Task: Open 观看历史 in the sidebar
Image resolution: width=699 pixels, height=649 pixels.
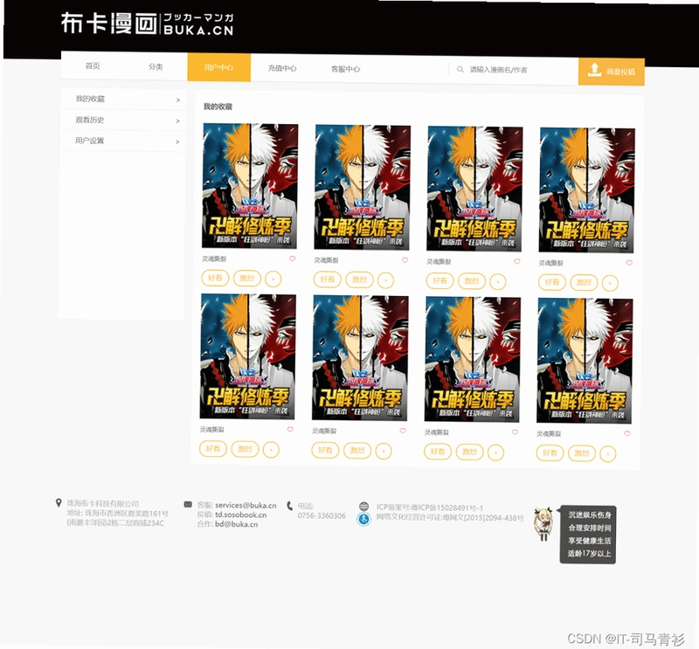Action: coord(123,120)
